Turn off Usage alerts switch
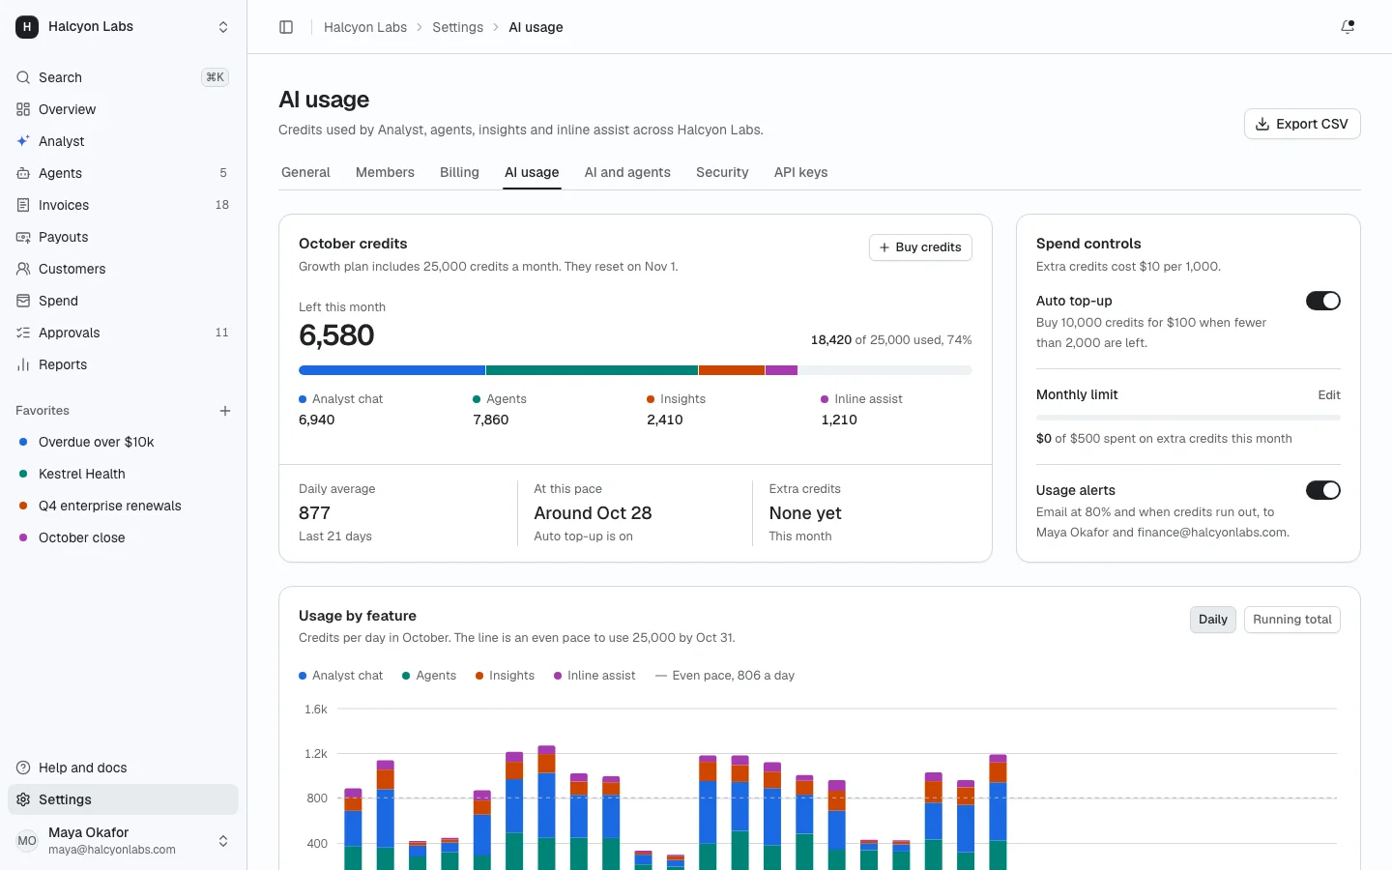Image resolution: width=1392 pixels, height=870 pixels. (x=1323, y=490)
